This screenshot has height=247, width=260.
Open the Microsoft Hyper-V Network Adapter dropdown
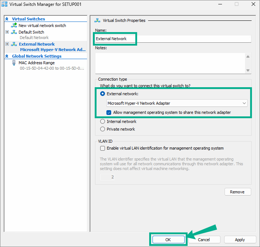tap(177, 103)
